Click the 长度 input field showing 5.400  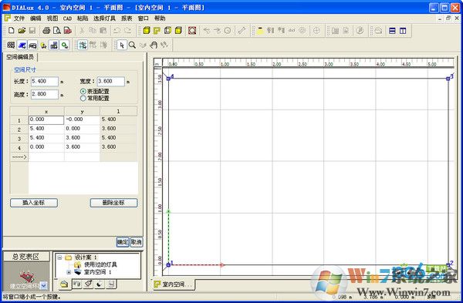click(45, 82)
